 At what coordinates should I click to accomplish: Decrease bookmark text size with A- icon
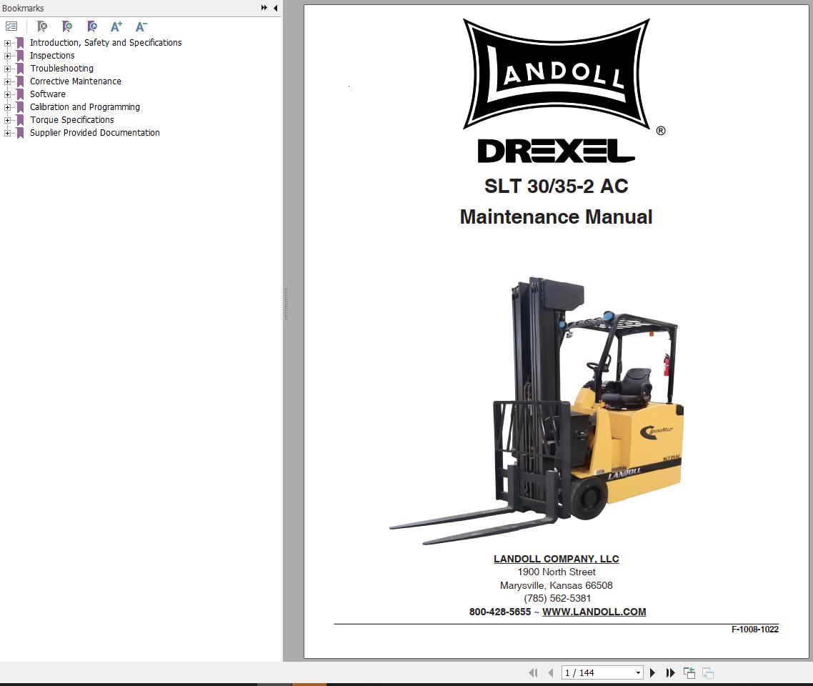tap(141, 26)
